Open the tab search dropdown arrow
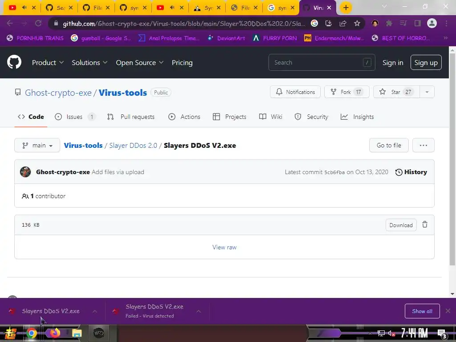Screen dimensions: 456x342 (384, 6)
